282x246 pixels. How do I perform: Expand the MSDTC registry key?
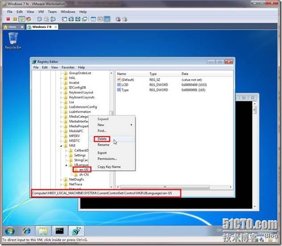coord(61,141)
